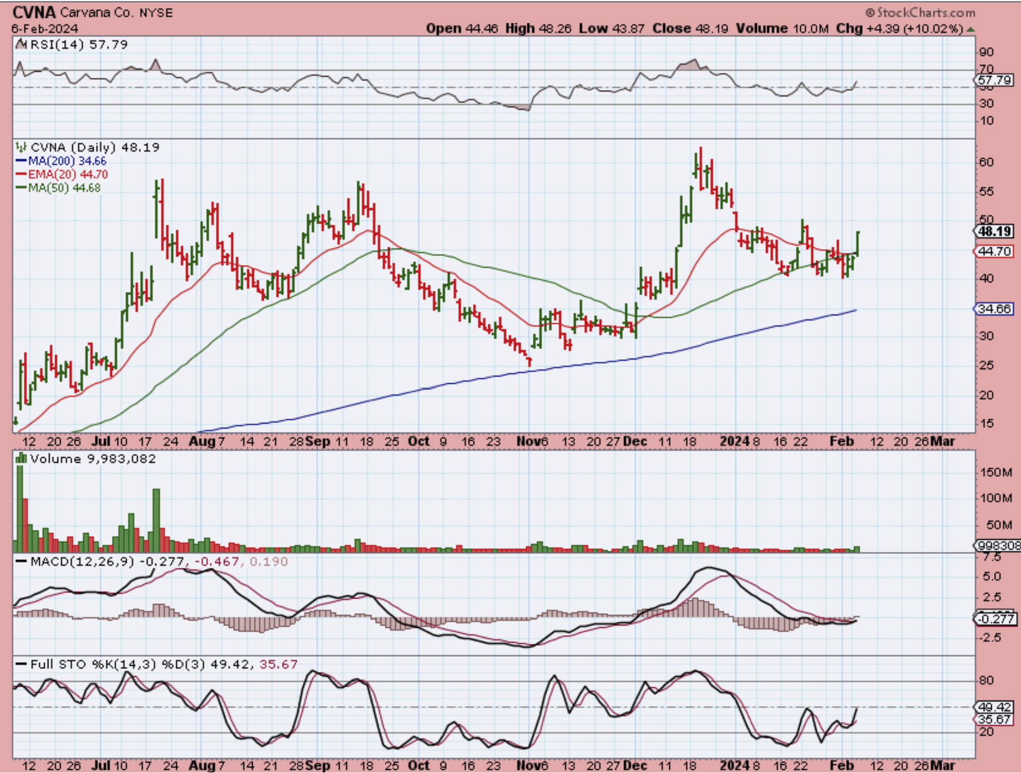Click the MACD black line legend marker

tap(21, 562)
